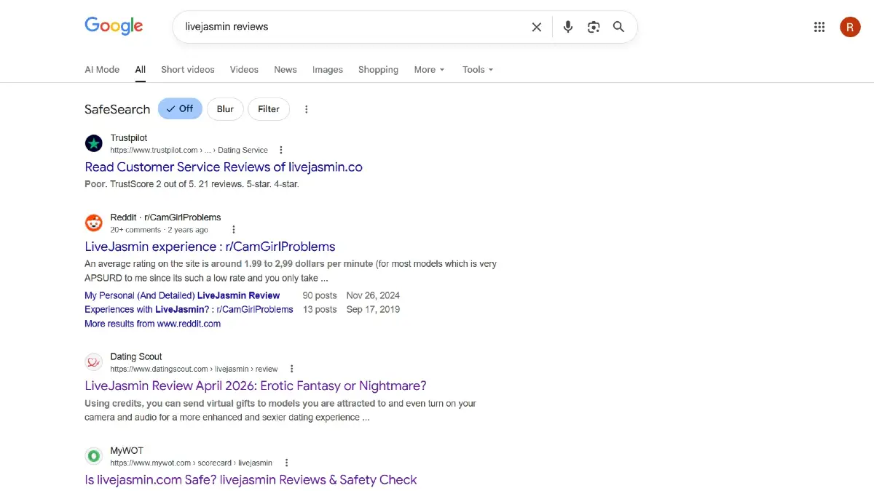Open Is livejasmin.com Safe? MyWOT result
The image size is (874, 491).
[251, 480]
